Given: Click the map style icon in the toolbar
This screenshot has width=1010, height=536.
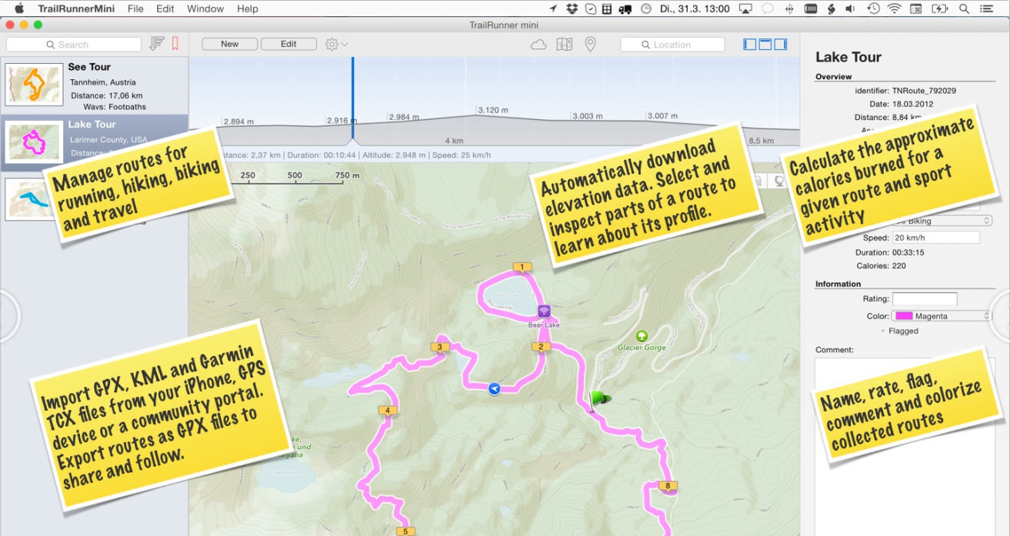Looking at the screenshot, I should click(564, 44).
